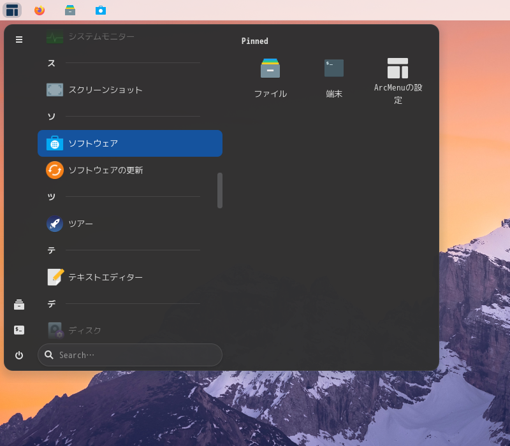Open the Terminal shortcut in ArcMenu sidebar

[19, 330]
